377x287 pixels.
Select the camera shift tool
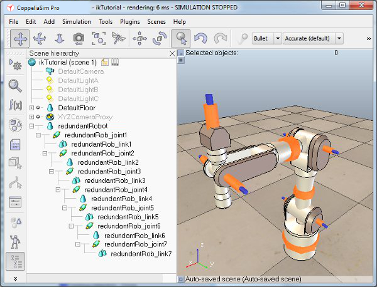(x=60, y=38)
